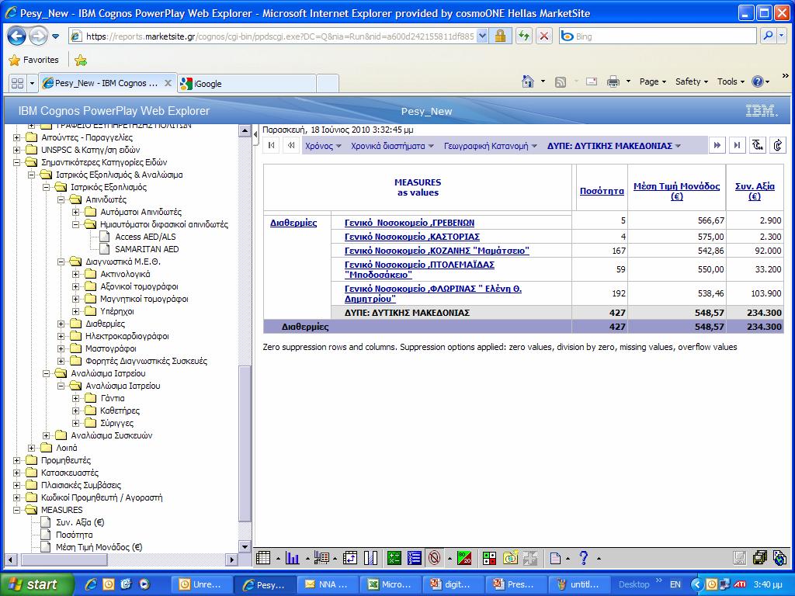Click the browser address bar
The height and width of the screenshot is (596, 795).
tap(279, 36)
